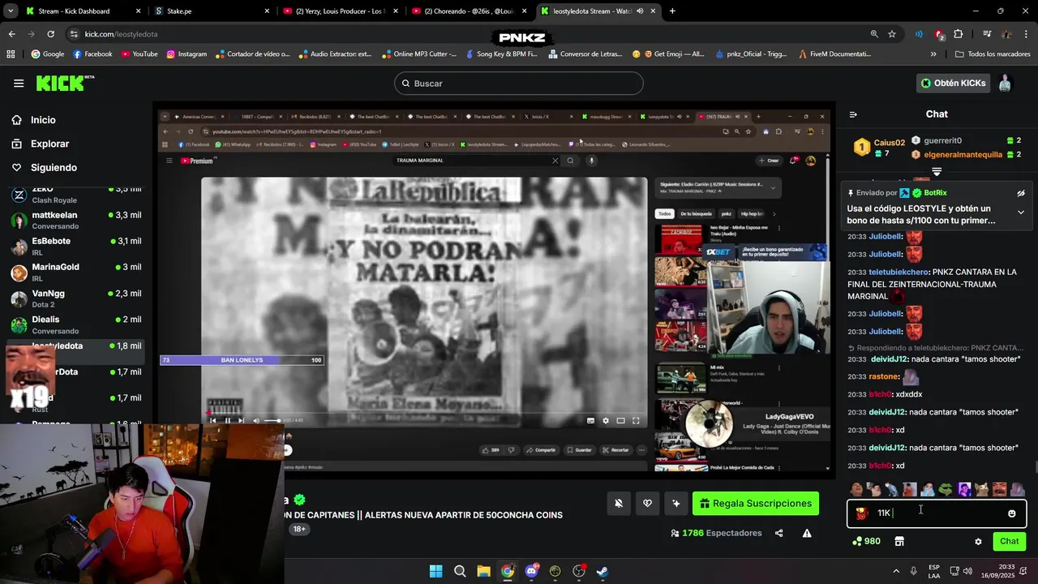The width and height of the screenshot is (1038, 584).
Task: Switch to Yerzy, Louis Producer tab
Action: pyautogui.click(x=339, y=11)
